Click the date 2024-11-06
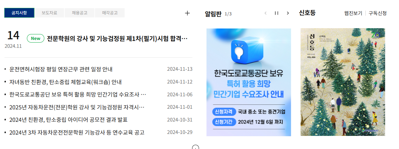 pos(180,95)
